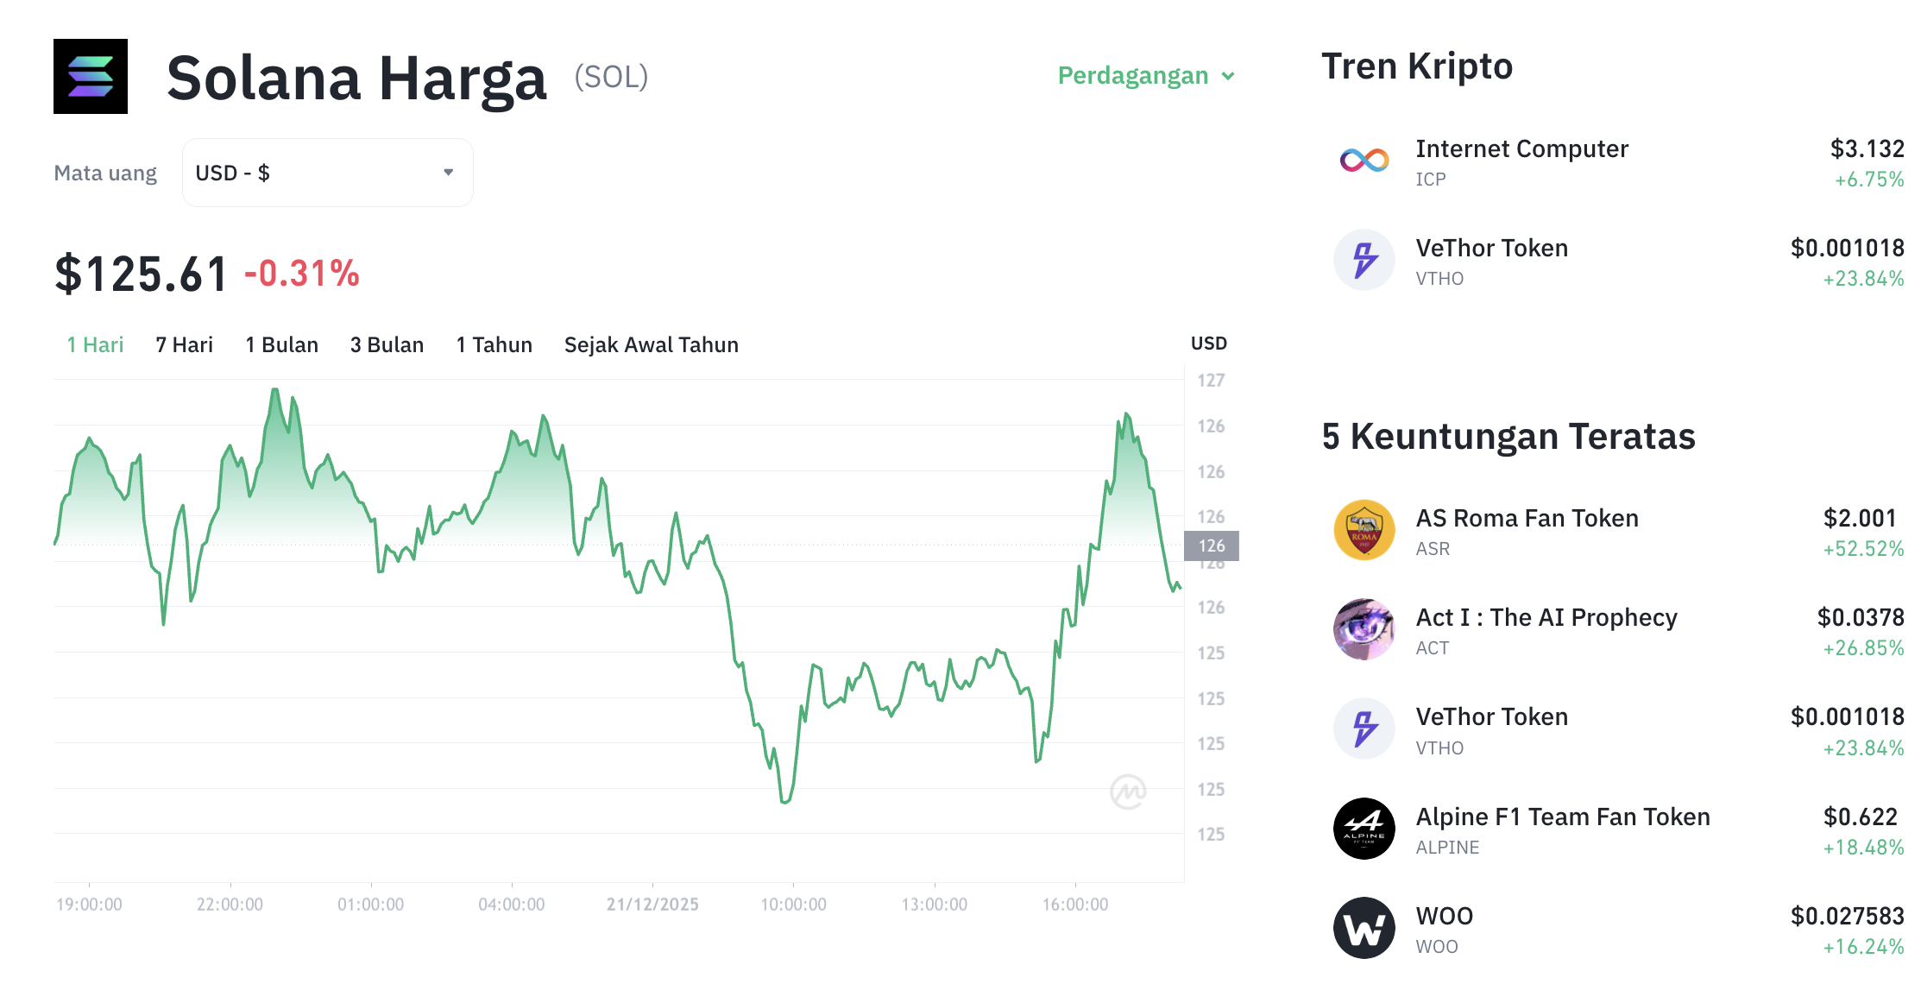Click the WOO token icon
Screen dimensions: 1921x984
pos(1364,927)
